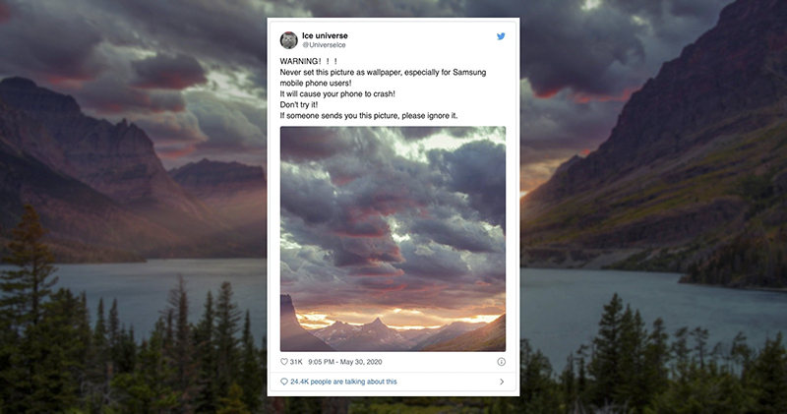Click the Don't try it! line
The image size is (787, 414).
coord(299,104)
